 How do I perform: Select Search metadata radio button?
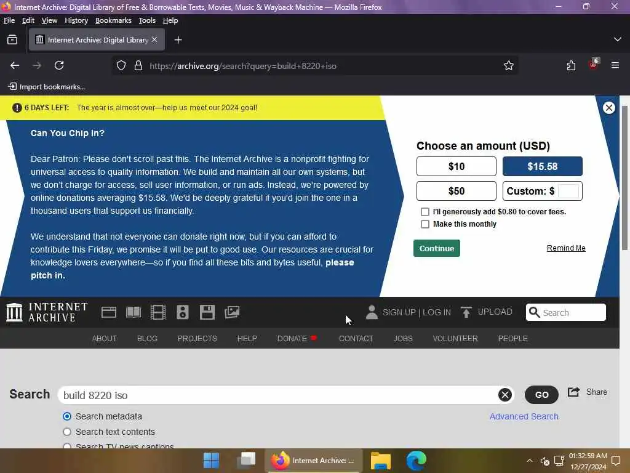pyautogui.click(x=67, y=416)
